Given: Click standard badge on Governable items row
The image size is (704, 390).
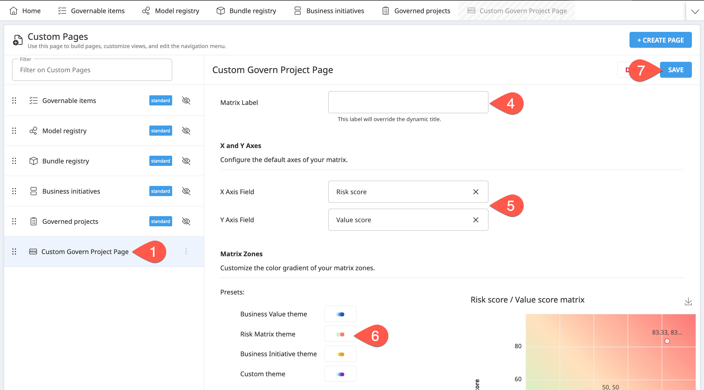Looking at the screenshot, I should (x=161, y=101).
